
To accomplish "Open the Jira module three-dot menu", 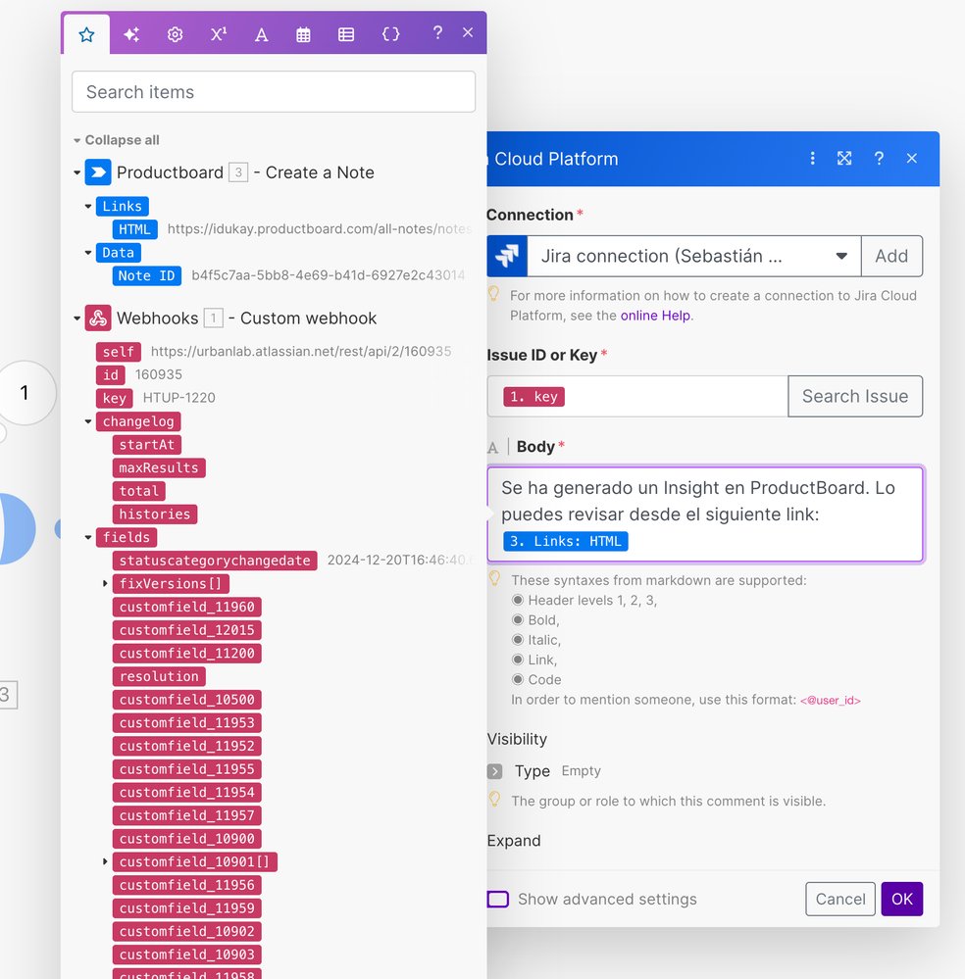I will 812,159.
